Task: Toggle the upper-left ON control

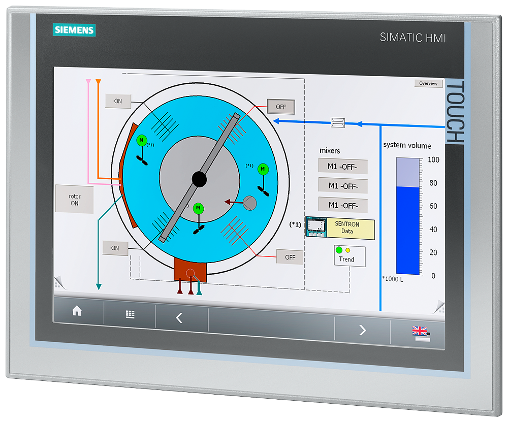Action: pyautogui.click(x=118, y=102)
